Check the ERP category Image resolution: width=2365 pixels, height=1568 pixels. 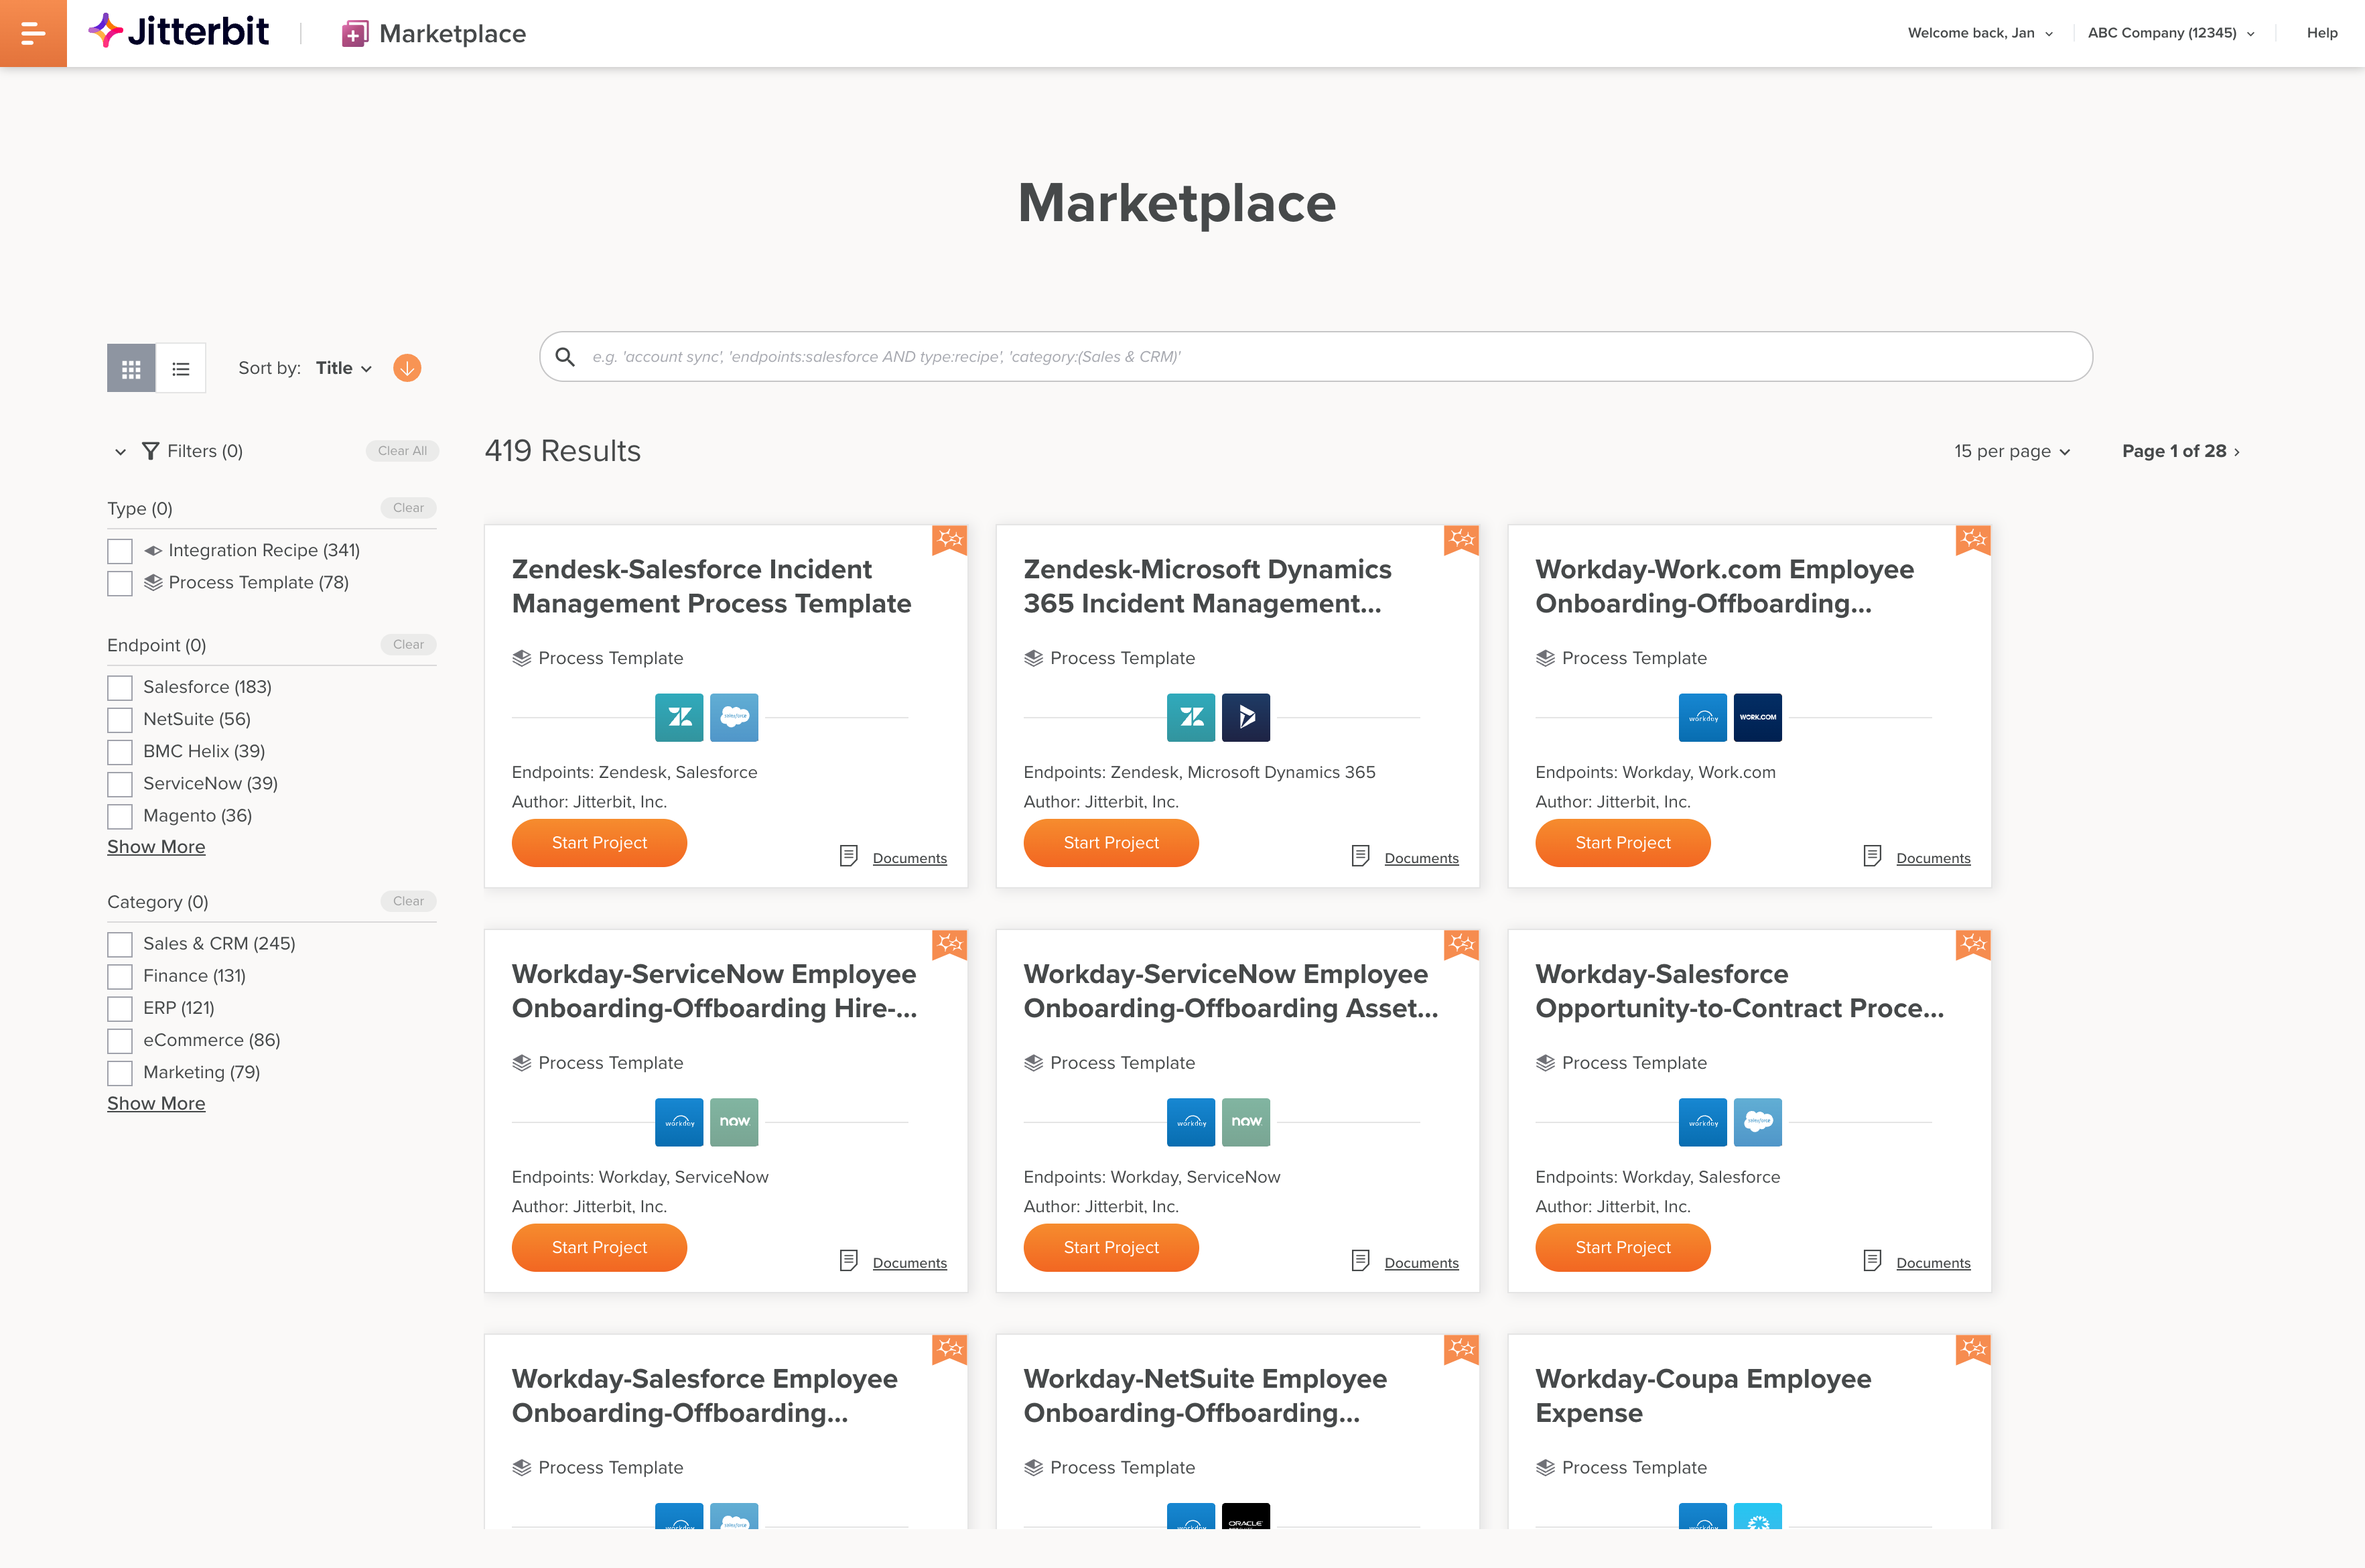coord(120,1008)
